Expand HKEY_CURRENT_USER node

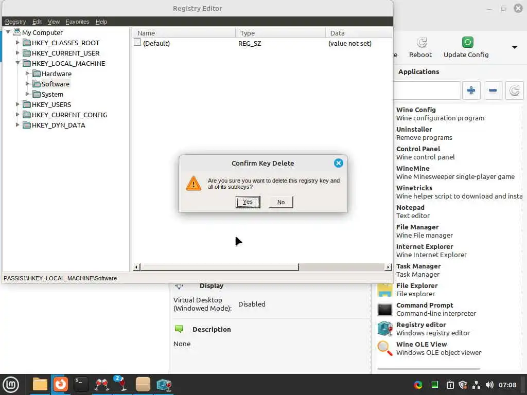coord(17,53)
